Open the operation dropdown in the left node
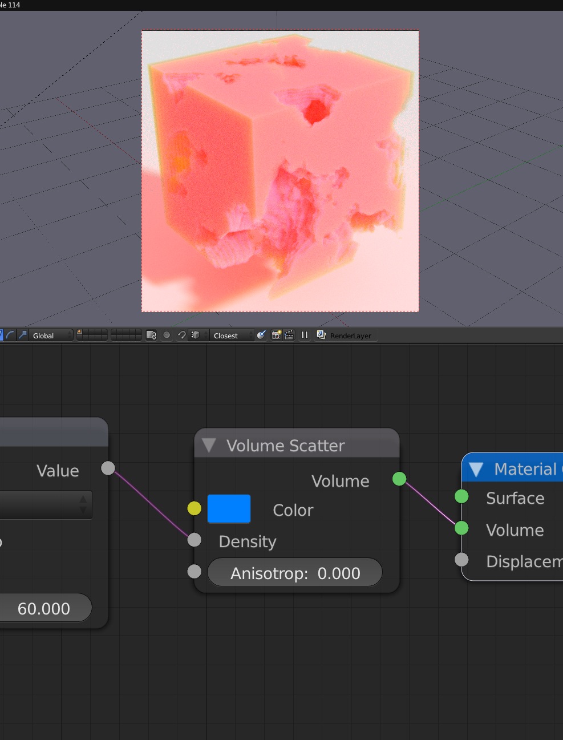Image resolution: width=563 pixels, height=740 pixels. coord(46,504)
